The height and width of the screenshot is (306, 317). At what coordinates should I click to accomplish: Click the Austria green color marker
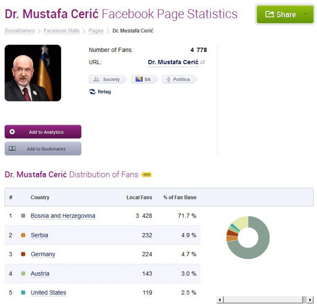(24, 273)
